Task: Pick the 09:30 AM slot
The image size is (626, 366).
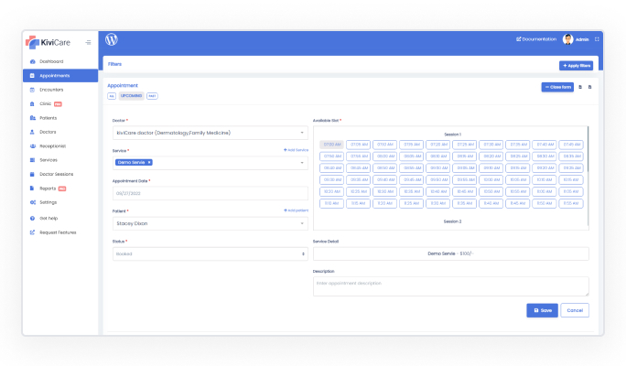Action: (x=332, y=179)
